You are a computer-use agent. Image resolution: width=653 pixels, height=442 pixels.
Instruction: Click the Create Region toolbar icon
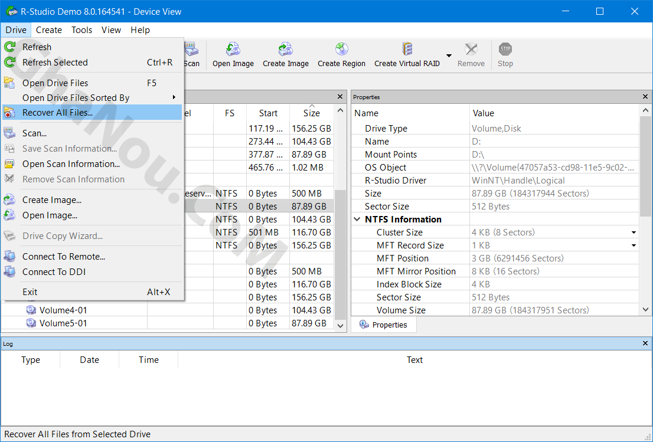click(341, 50)
